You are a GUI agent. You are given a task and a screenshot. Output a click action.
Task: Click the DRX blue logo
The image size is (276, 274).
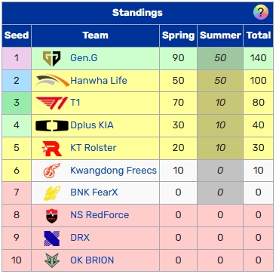point(52,238)
